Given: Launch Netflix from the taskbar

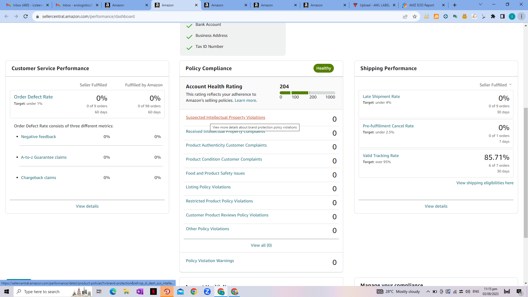Looking at the screenshot, I should coord(153,291).
